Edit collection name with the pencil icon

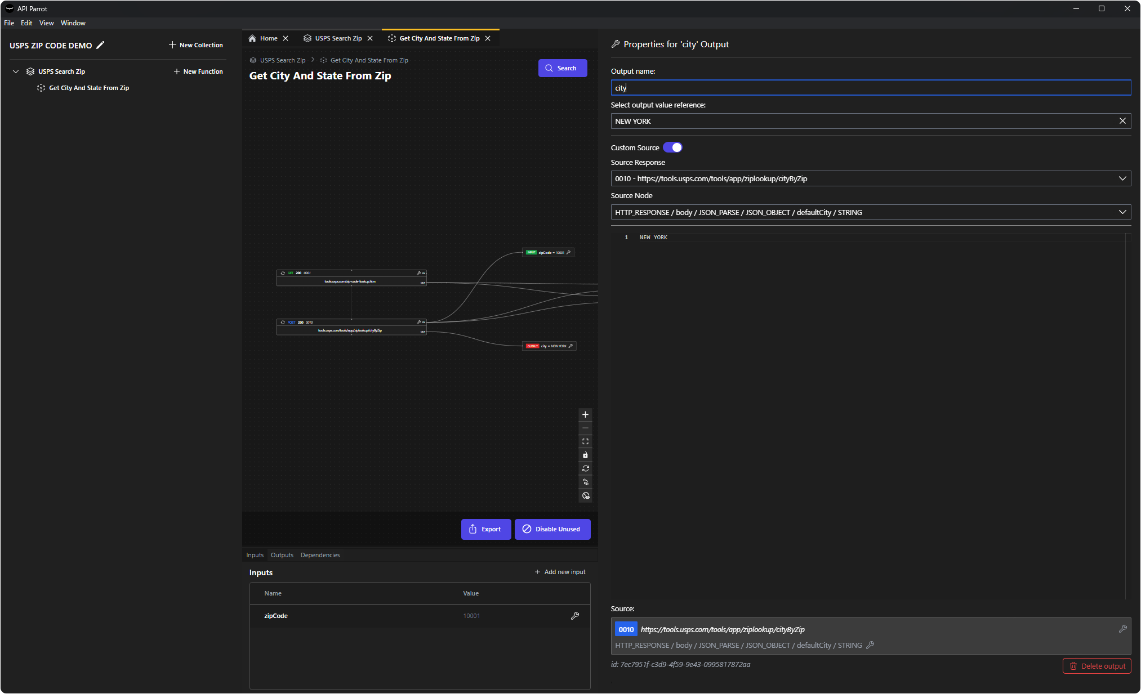click(x=101, y=45)
